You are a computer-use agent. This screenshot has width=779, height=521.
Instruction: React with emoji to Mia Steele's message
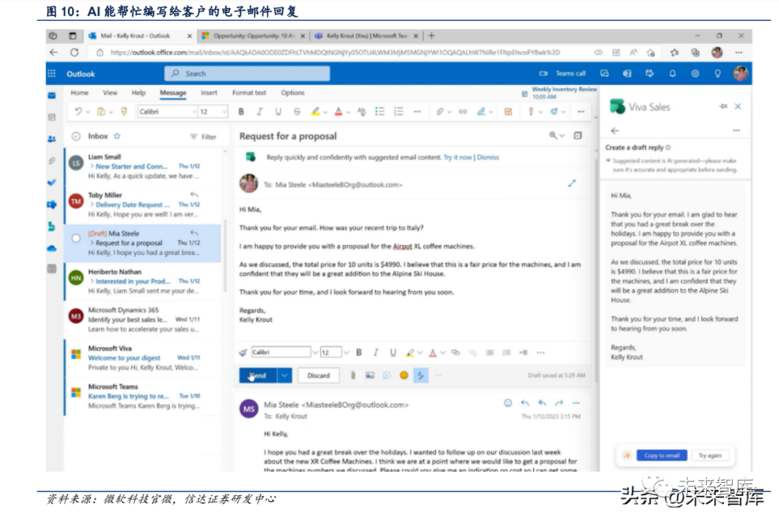click(x=508, y=403)
